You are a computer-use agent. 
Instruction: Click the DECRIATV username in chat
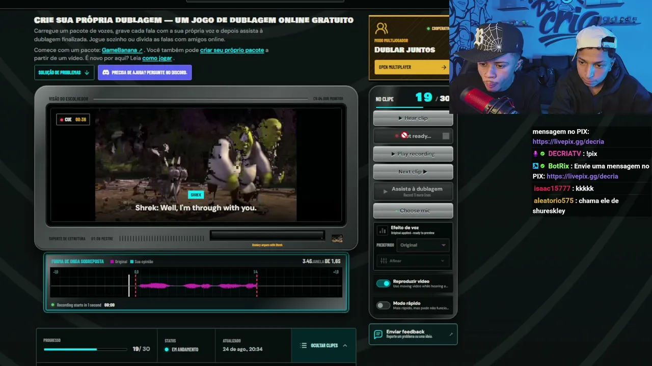(564, 154)
